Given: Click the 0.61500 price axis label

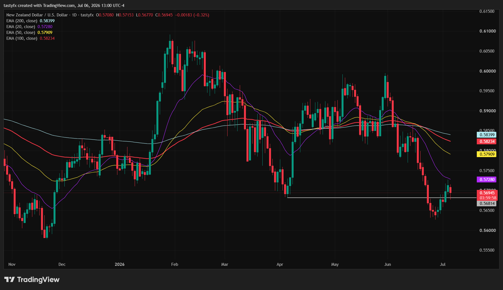Looking at the screenshot, I should coord(487,11).
